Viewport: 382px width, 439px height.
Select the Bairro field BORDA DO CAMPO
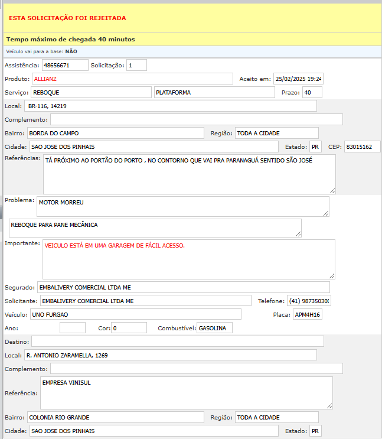coord(115,133)
